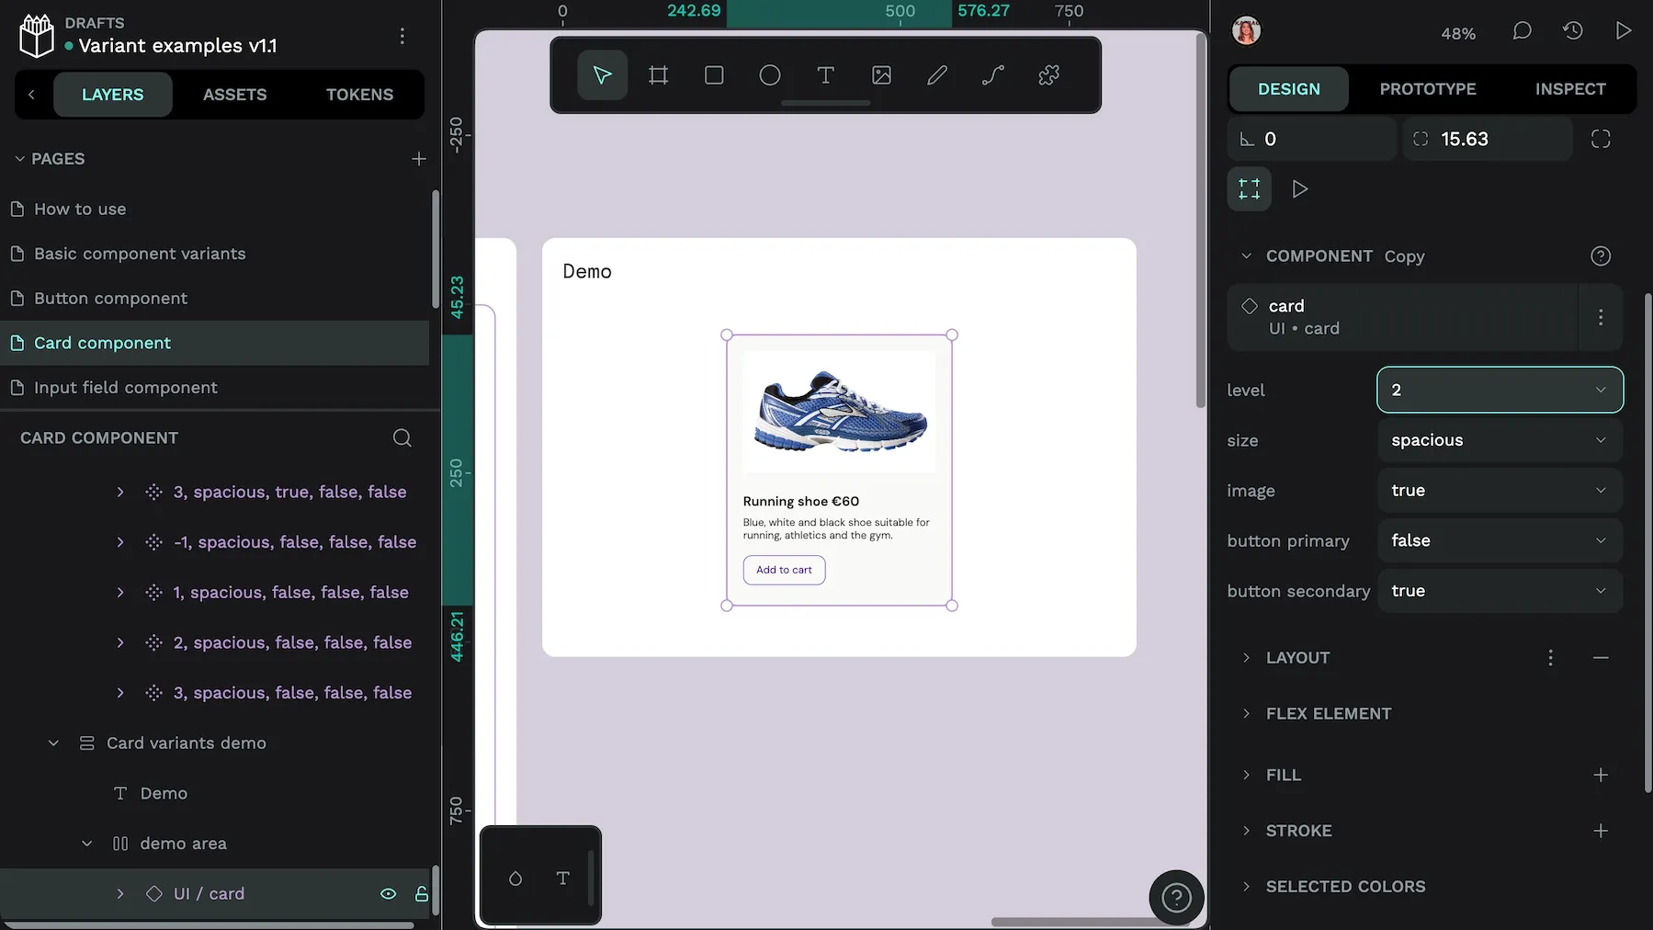Open the Plugins puzzle icon
Image resolution: width=1653 pixels, height=930 pixels.
pyautogui.click(x=1048, y=75)
